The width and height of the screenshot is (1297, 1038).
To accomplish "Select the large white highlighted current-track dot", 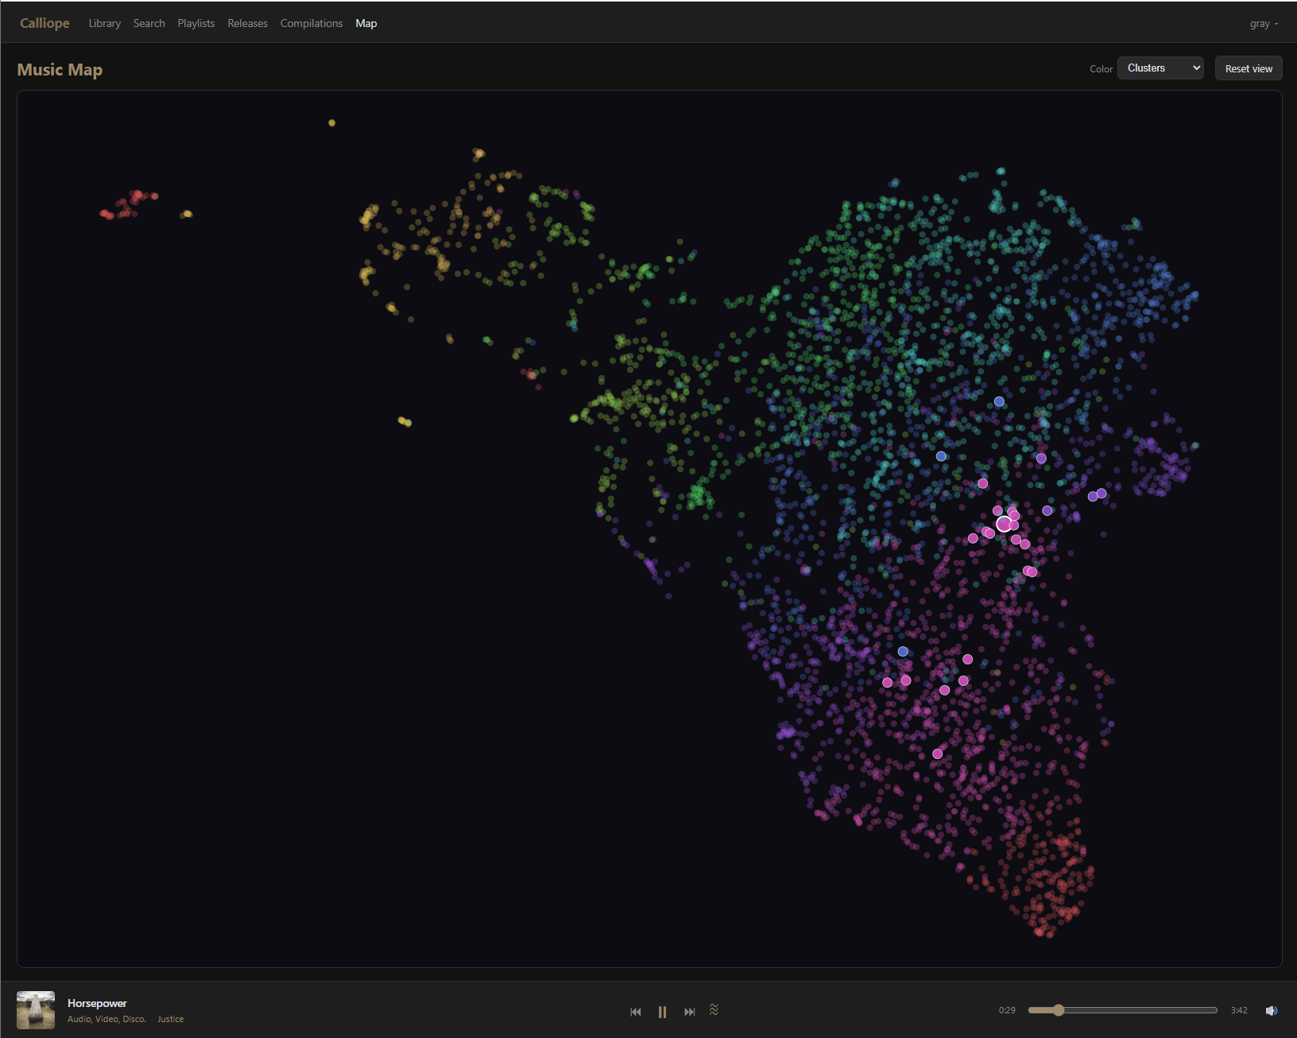I will click(1004, 524).
